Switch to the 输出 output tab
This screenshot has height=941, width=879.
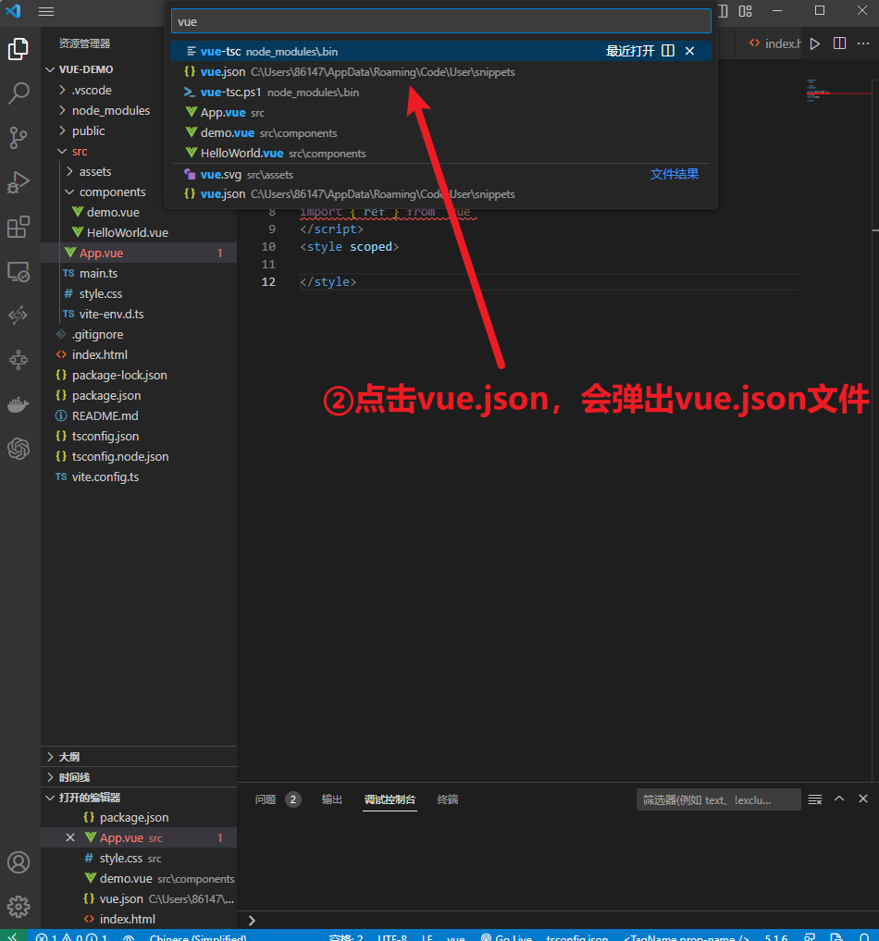[332, 799]
